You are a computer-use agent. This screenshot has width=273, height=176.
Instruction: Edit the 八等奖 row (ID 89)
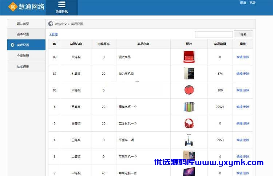pos(240,57)
